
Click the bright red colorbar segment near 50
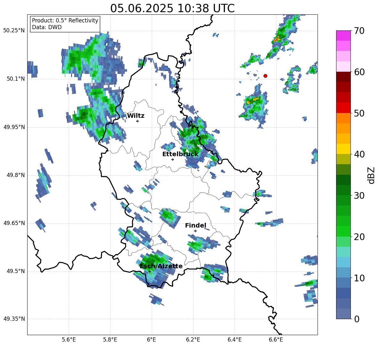[343, 108]
